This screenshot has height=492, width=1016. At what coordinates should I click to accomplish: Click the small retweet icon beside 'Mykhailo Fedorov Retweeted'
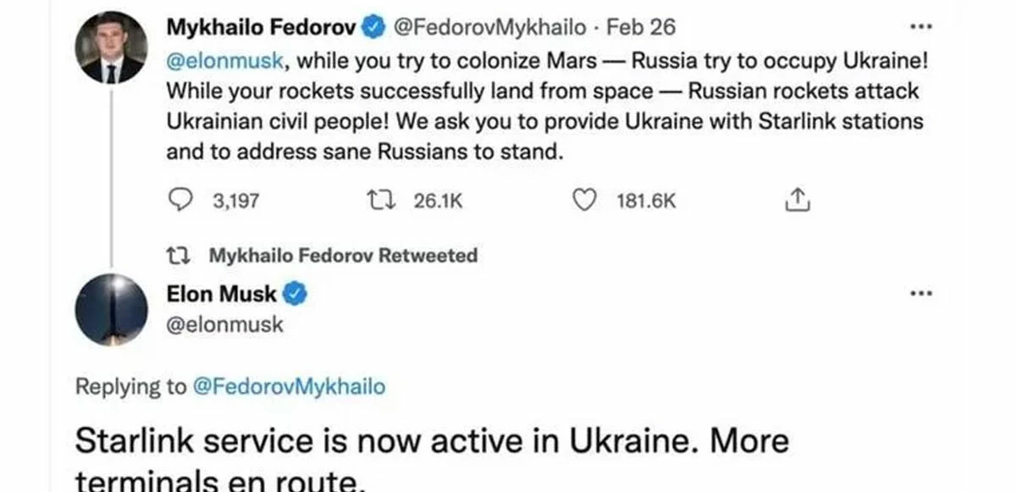point(182,255)
